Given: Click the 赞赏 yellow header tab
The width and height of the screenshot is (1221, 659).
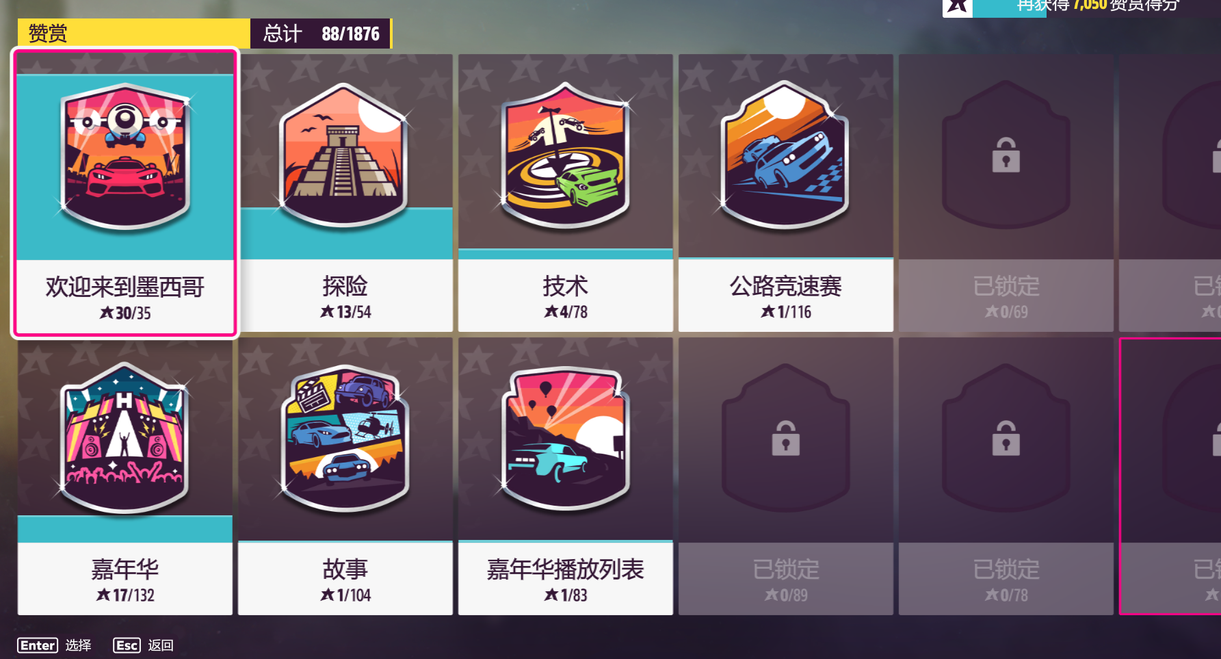Looking at the screenshot, I should tap(134, 34).
